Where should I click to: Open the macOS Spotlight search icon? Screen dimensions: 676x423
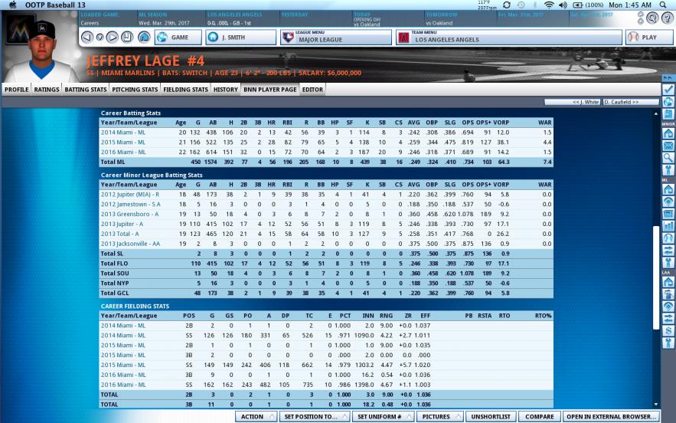(x=663, y=5)
